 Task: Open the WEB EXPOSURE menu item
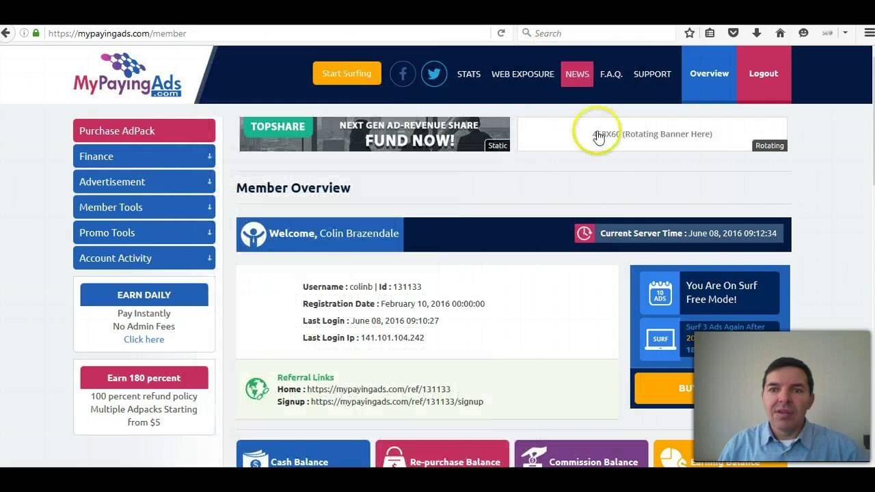(522, 74)
